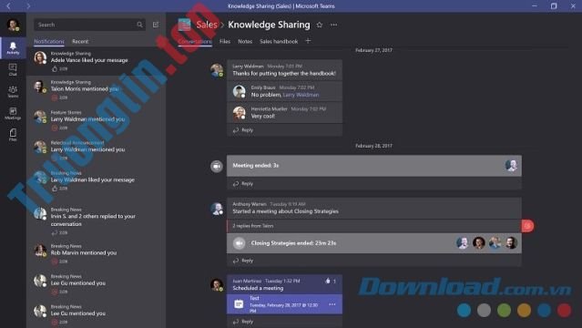
Task: Click Emily Braun's avatar
Action: coord(239,91)
